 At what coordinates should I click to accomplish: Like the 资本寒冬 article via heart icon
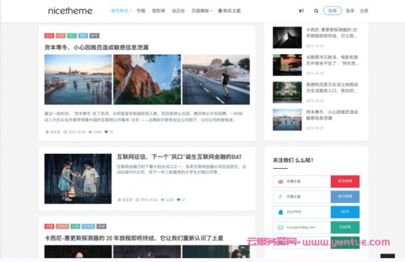(x=106, y=132)
